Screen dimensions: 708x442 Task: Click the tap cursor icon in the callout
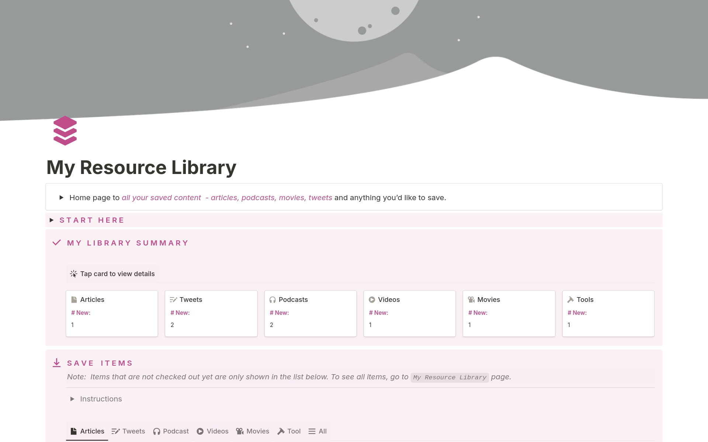tap(73, 274)
